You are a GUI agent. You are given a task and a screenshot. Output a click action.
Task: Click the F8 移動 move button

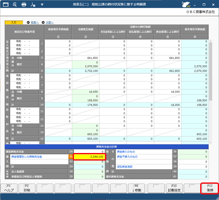[x=137, y=188]
